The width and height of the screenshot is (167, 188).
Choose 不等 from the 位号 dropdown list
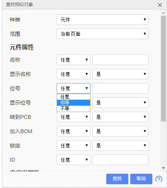[x=74, y=108]
